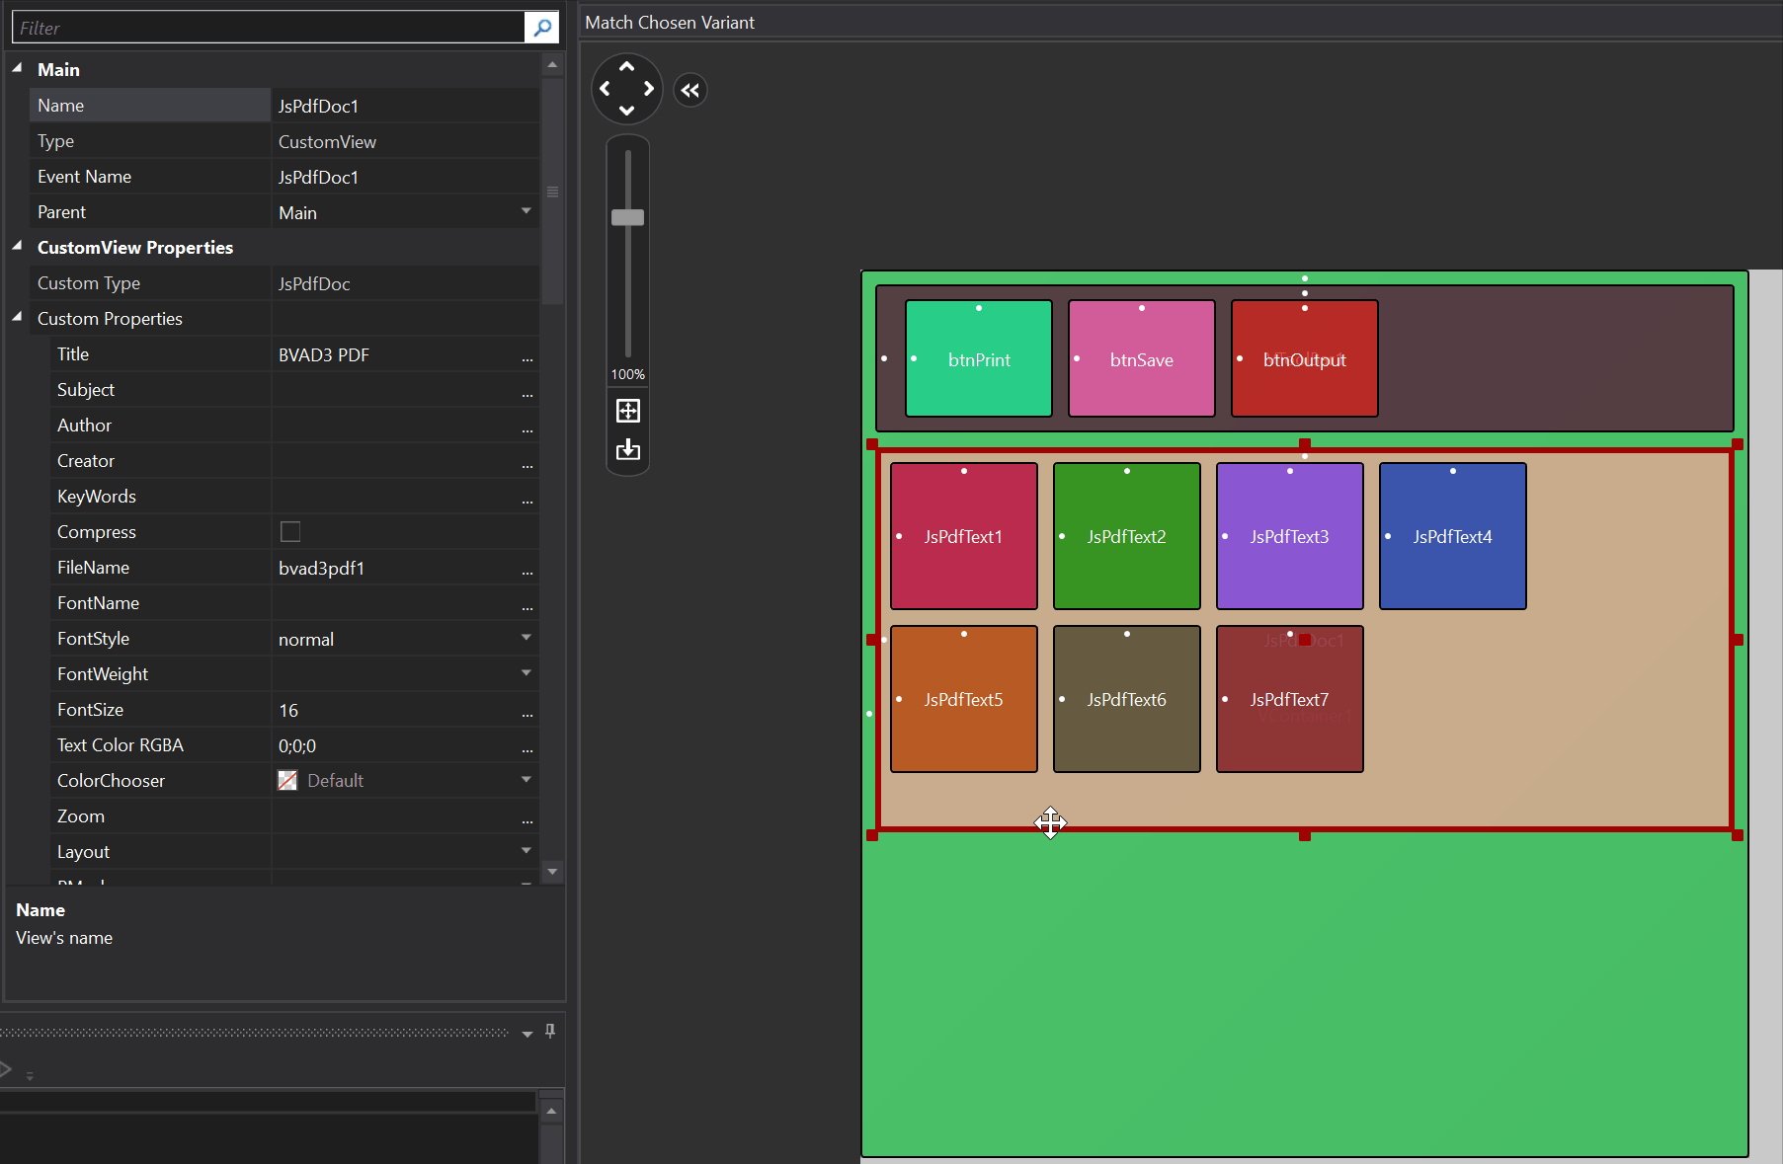
Task: Collapse the Custom Properties section
Action: [x=17, y=317]
